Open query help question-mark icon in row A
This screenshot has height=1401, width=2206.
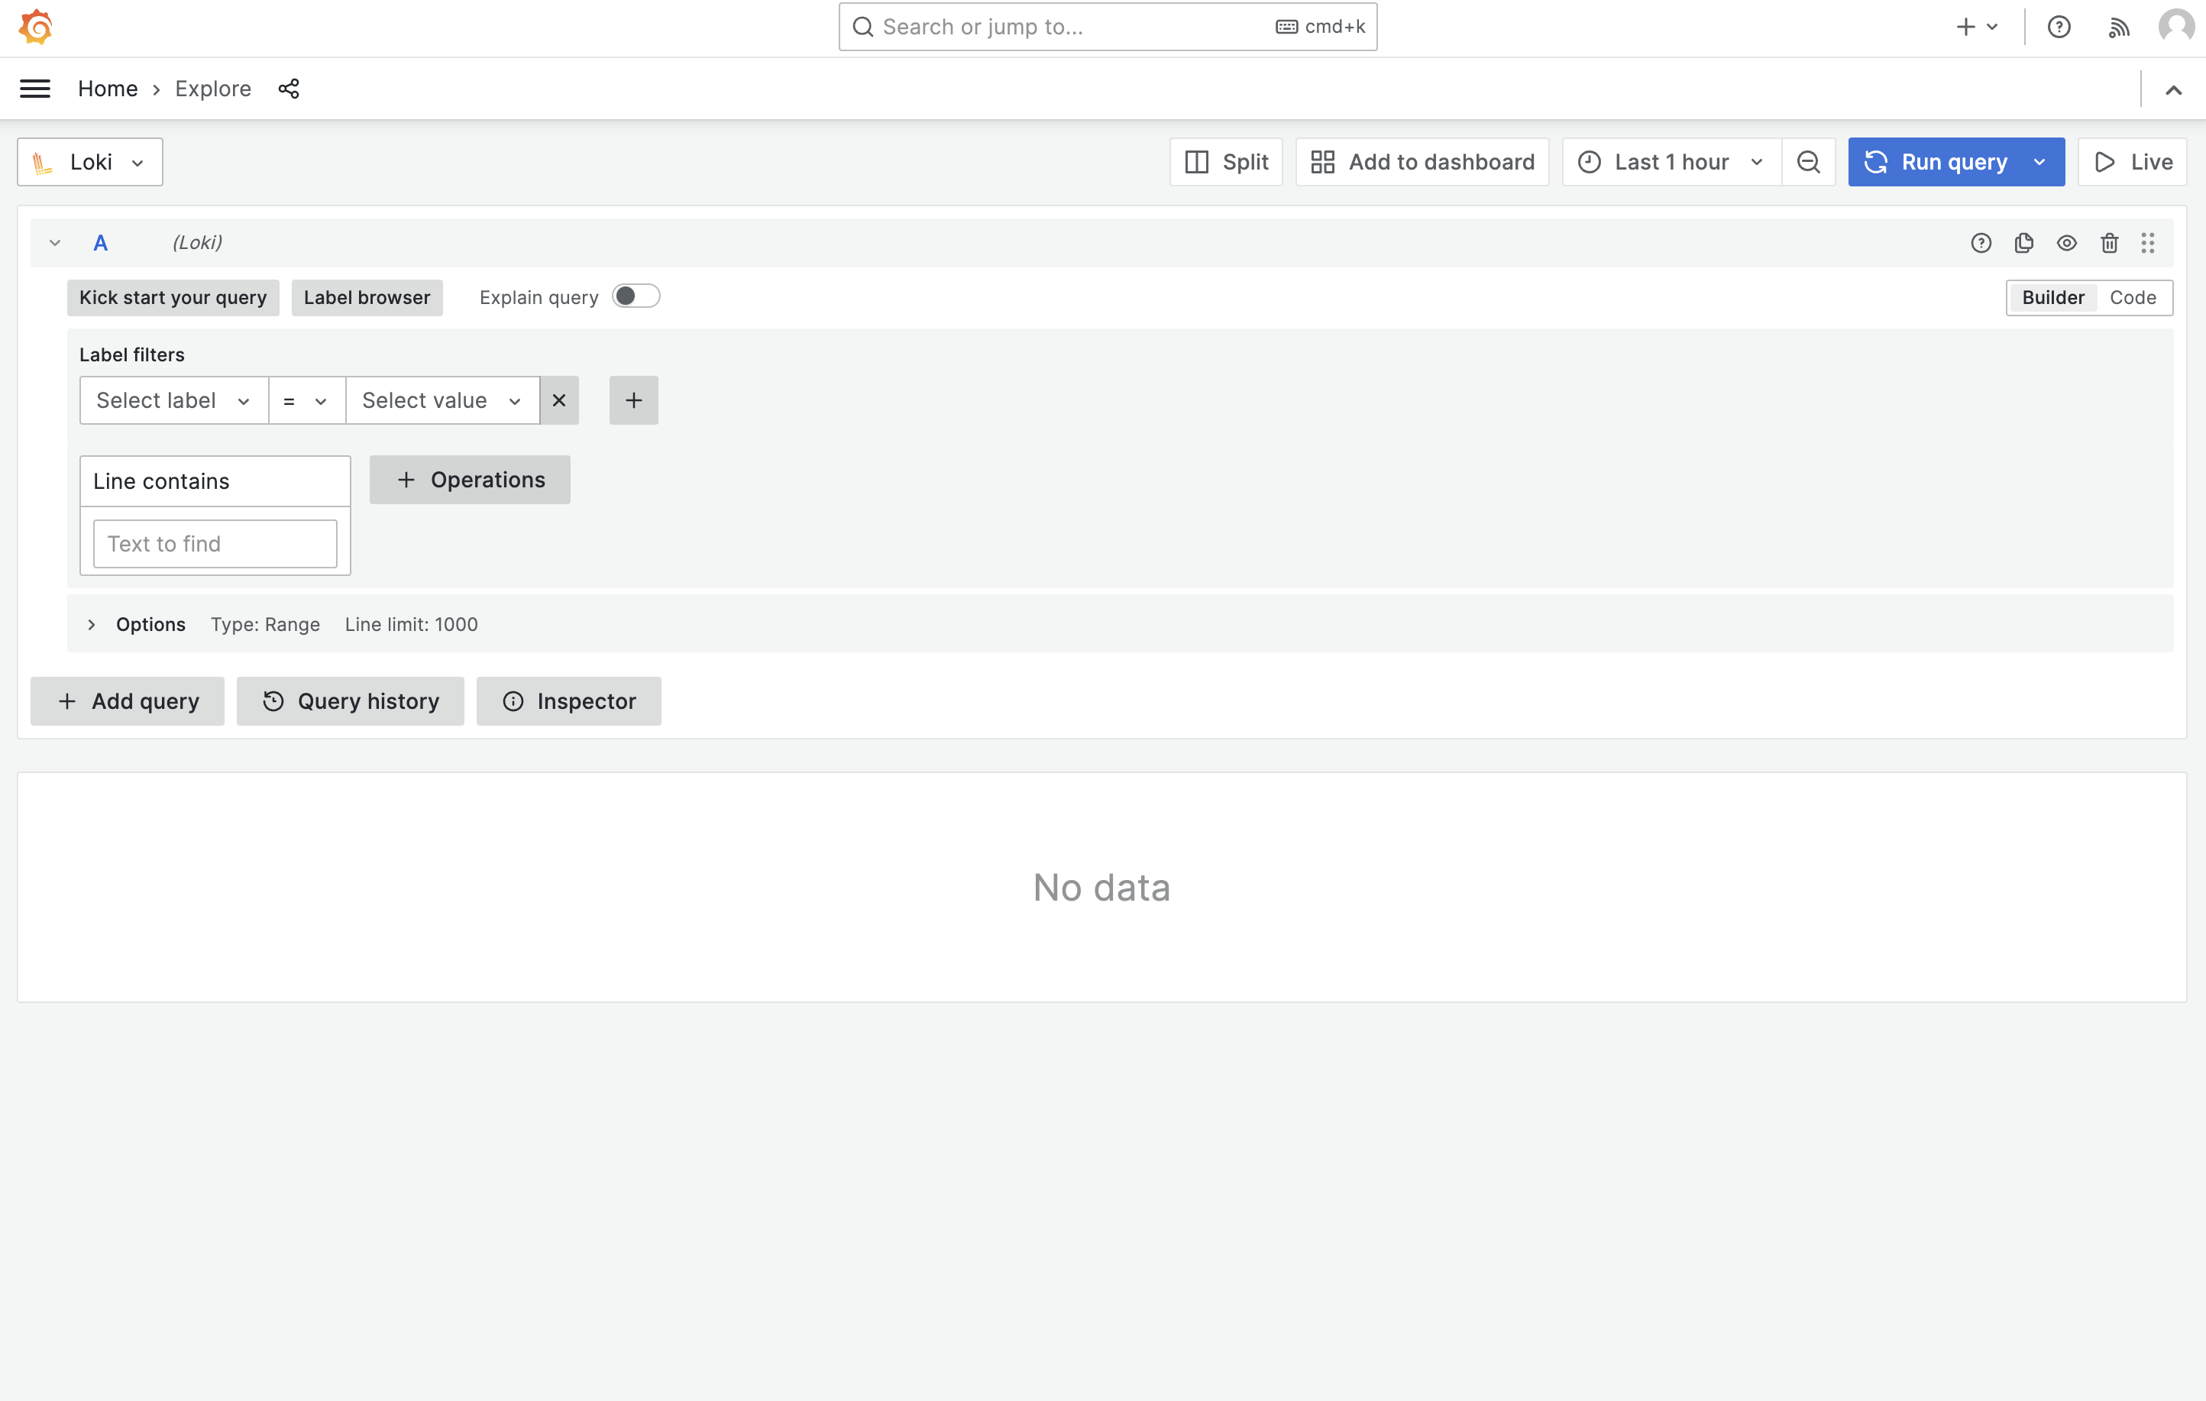pos(1981,243)
